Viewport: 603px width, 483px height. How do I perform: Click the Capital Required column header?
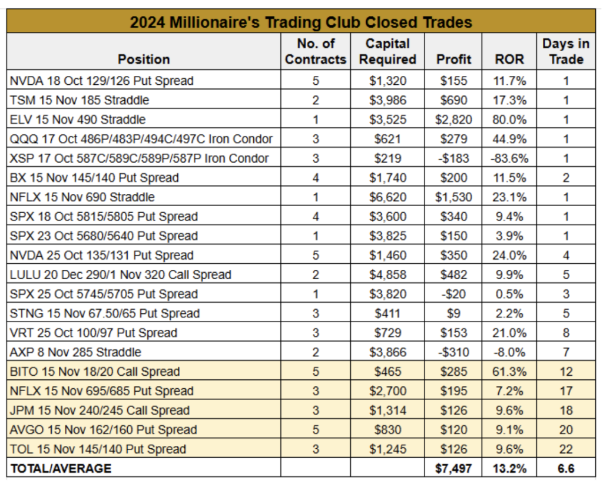point(387,51)
